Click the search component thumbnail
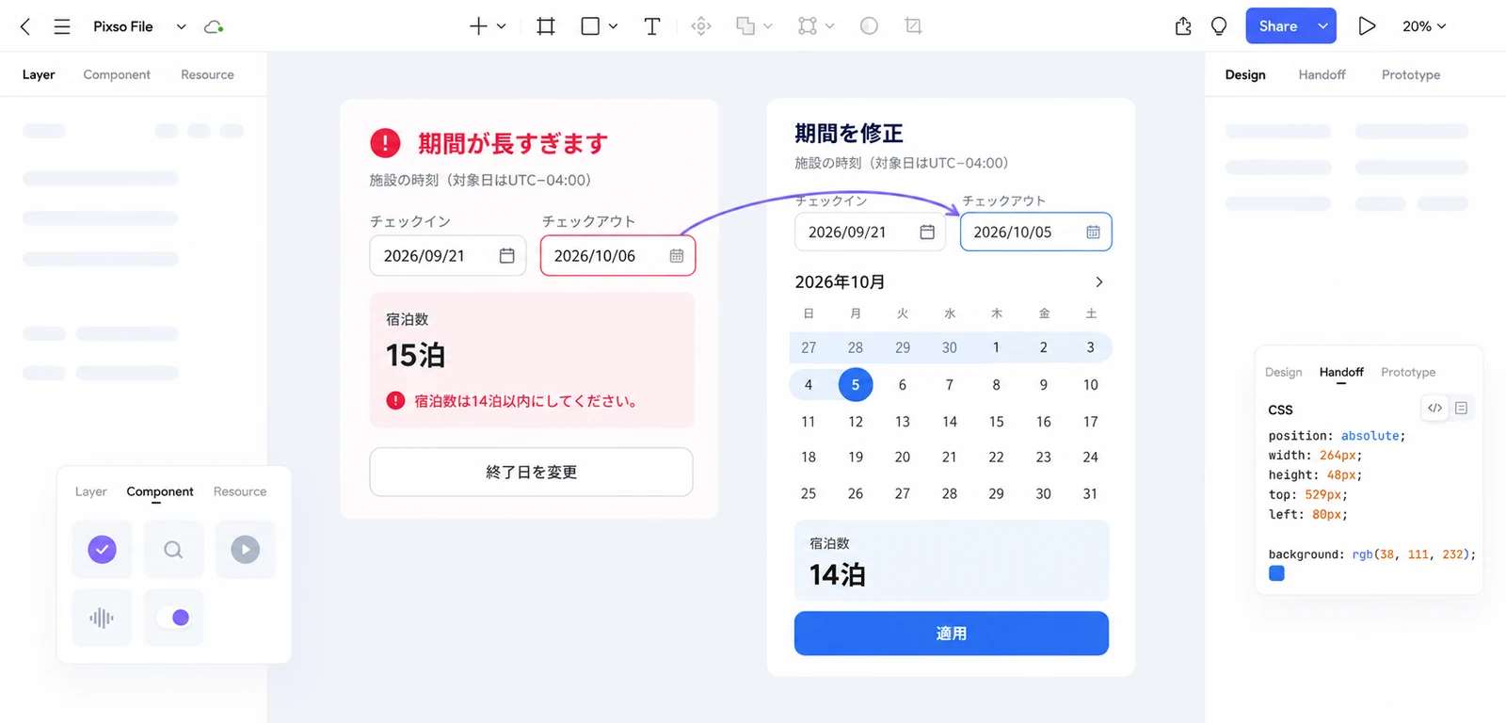 pyautogui.click(x=173, y=550)
